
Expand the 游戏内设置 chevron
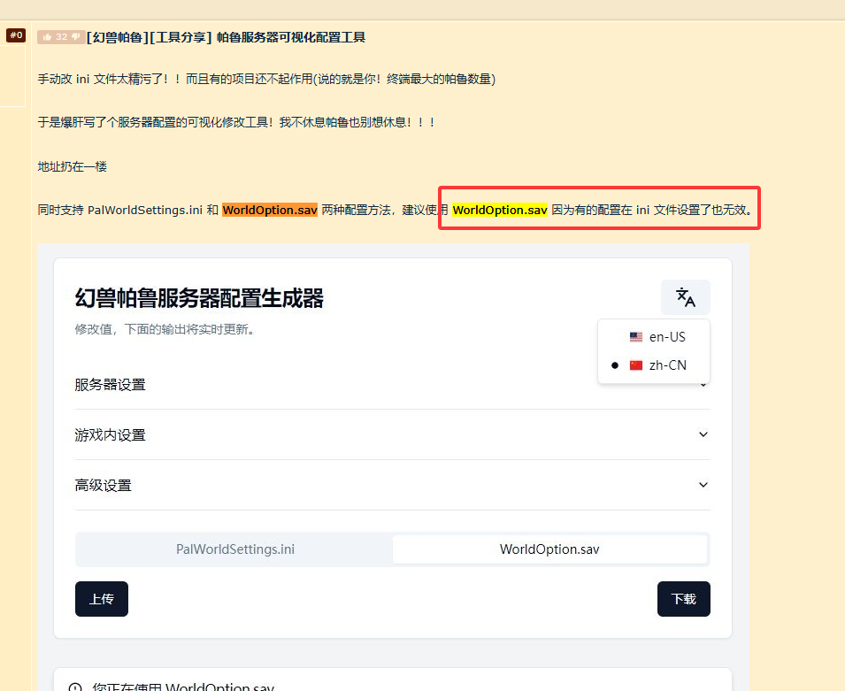coord(703,434)
